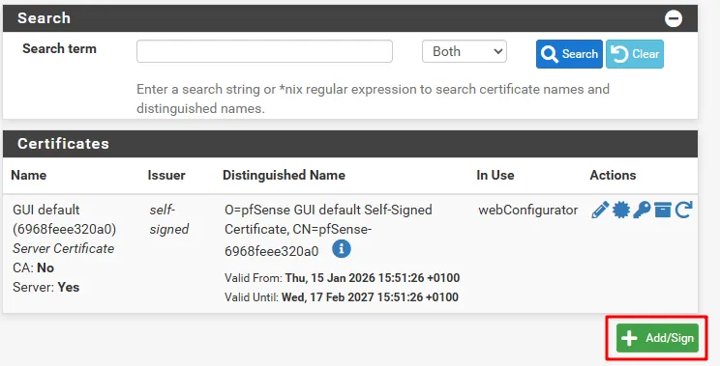720x366 pixels.
Task: Renew the GUI default certificate (circular arrow)
Action: click(x=684, y=210)
